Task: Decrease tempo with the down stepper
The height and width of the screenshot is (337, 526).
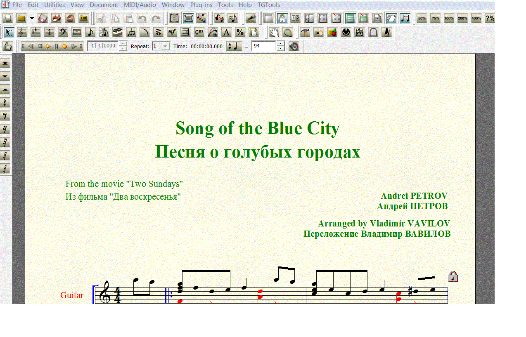Action: [x=281, y=49]
